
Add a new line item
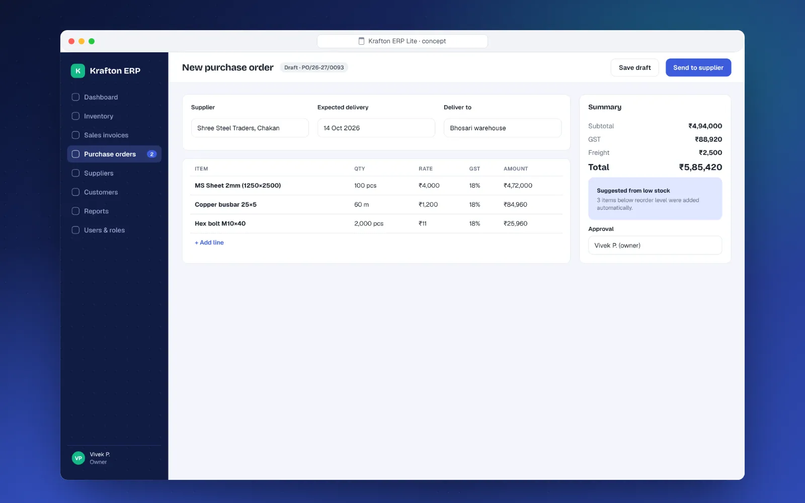[209, 242]
